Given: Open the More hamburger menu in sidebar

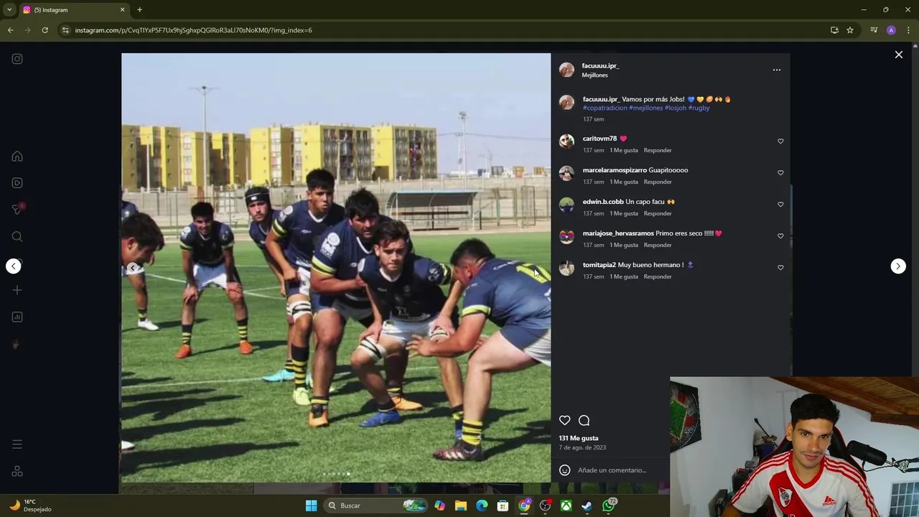Looking at the screenshot, I should click(x=17, y=444).
